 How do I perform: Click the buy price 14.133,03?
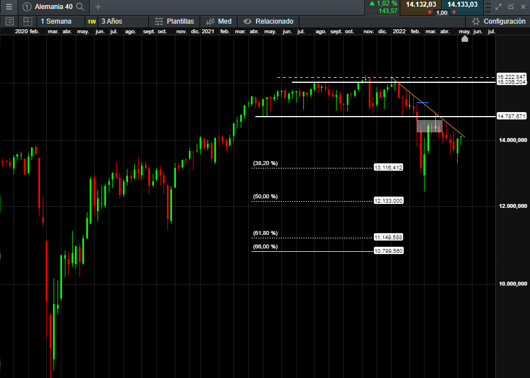tap(462, 5)
